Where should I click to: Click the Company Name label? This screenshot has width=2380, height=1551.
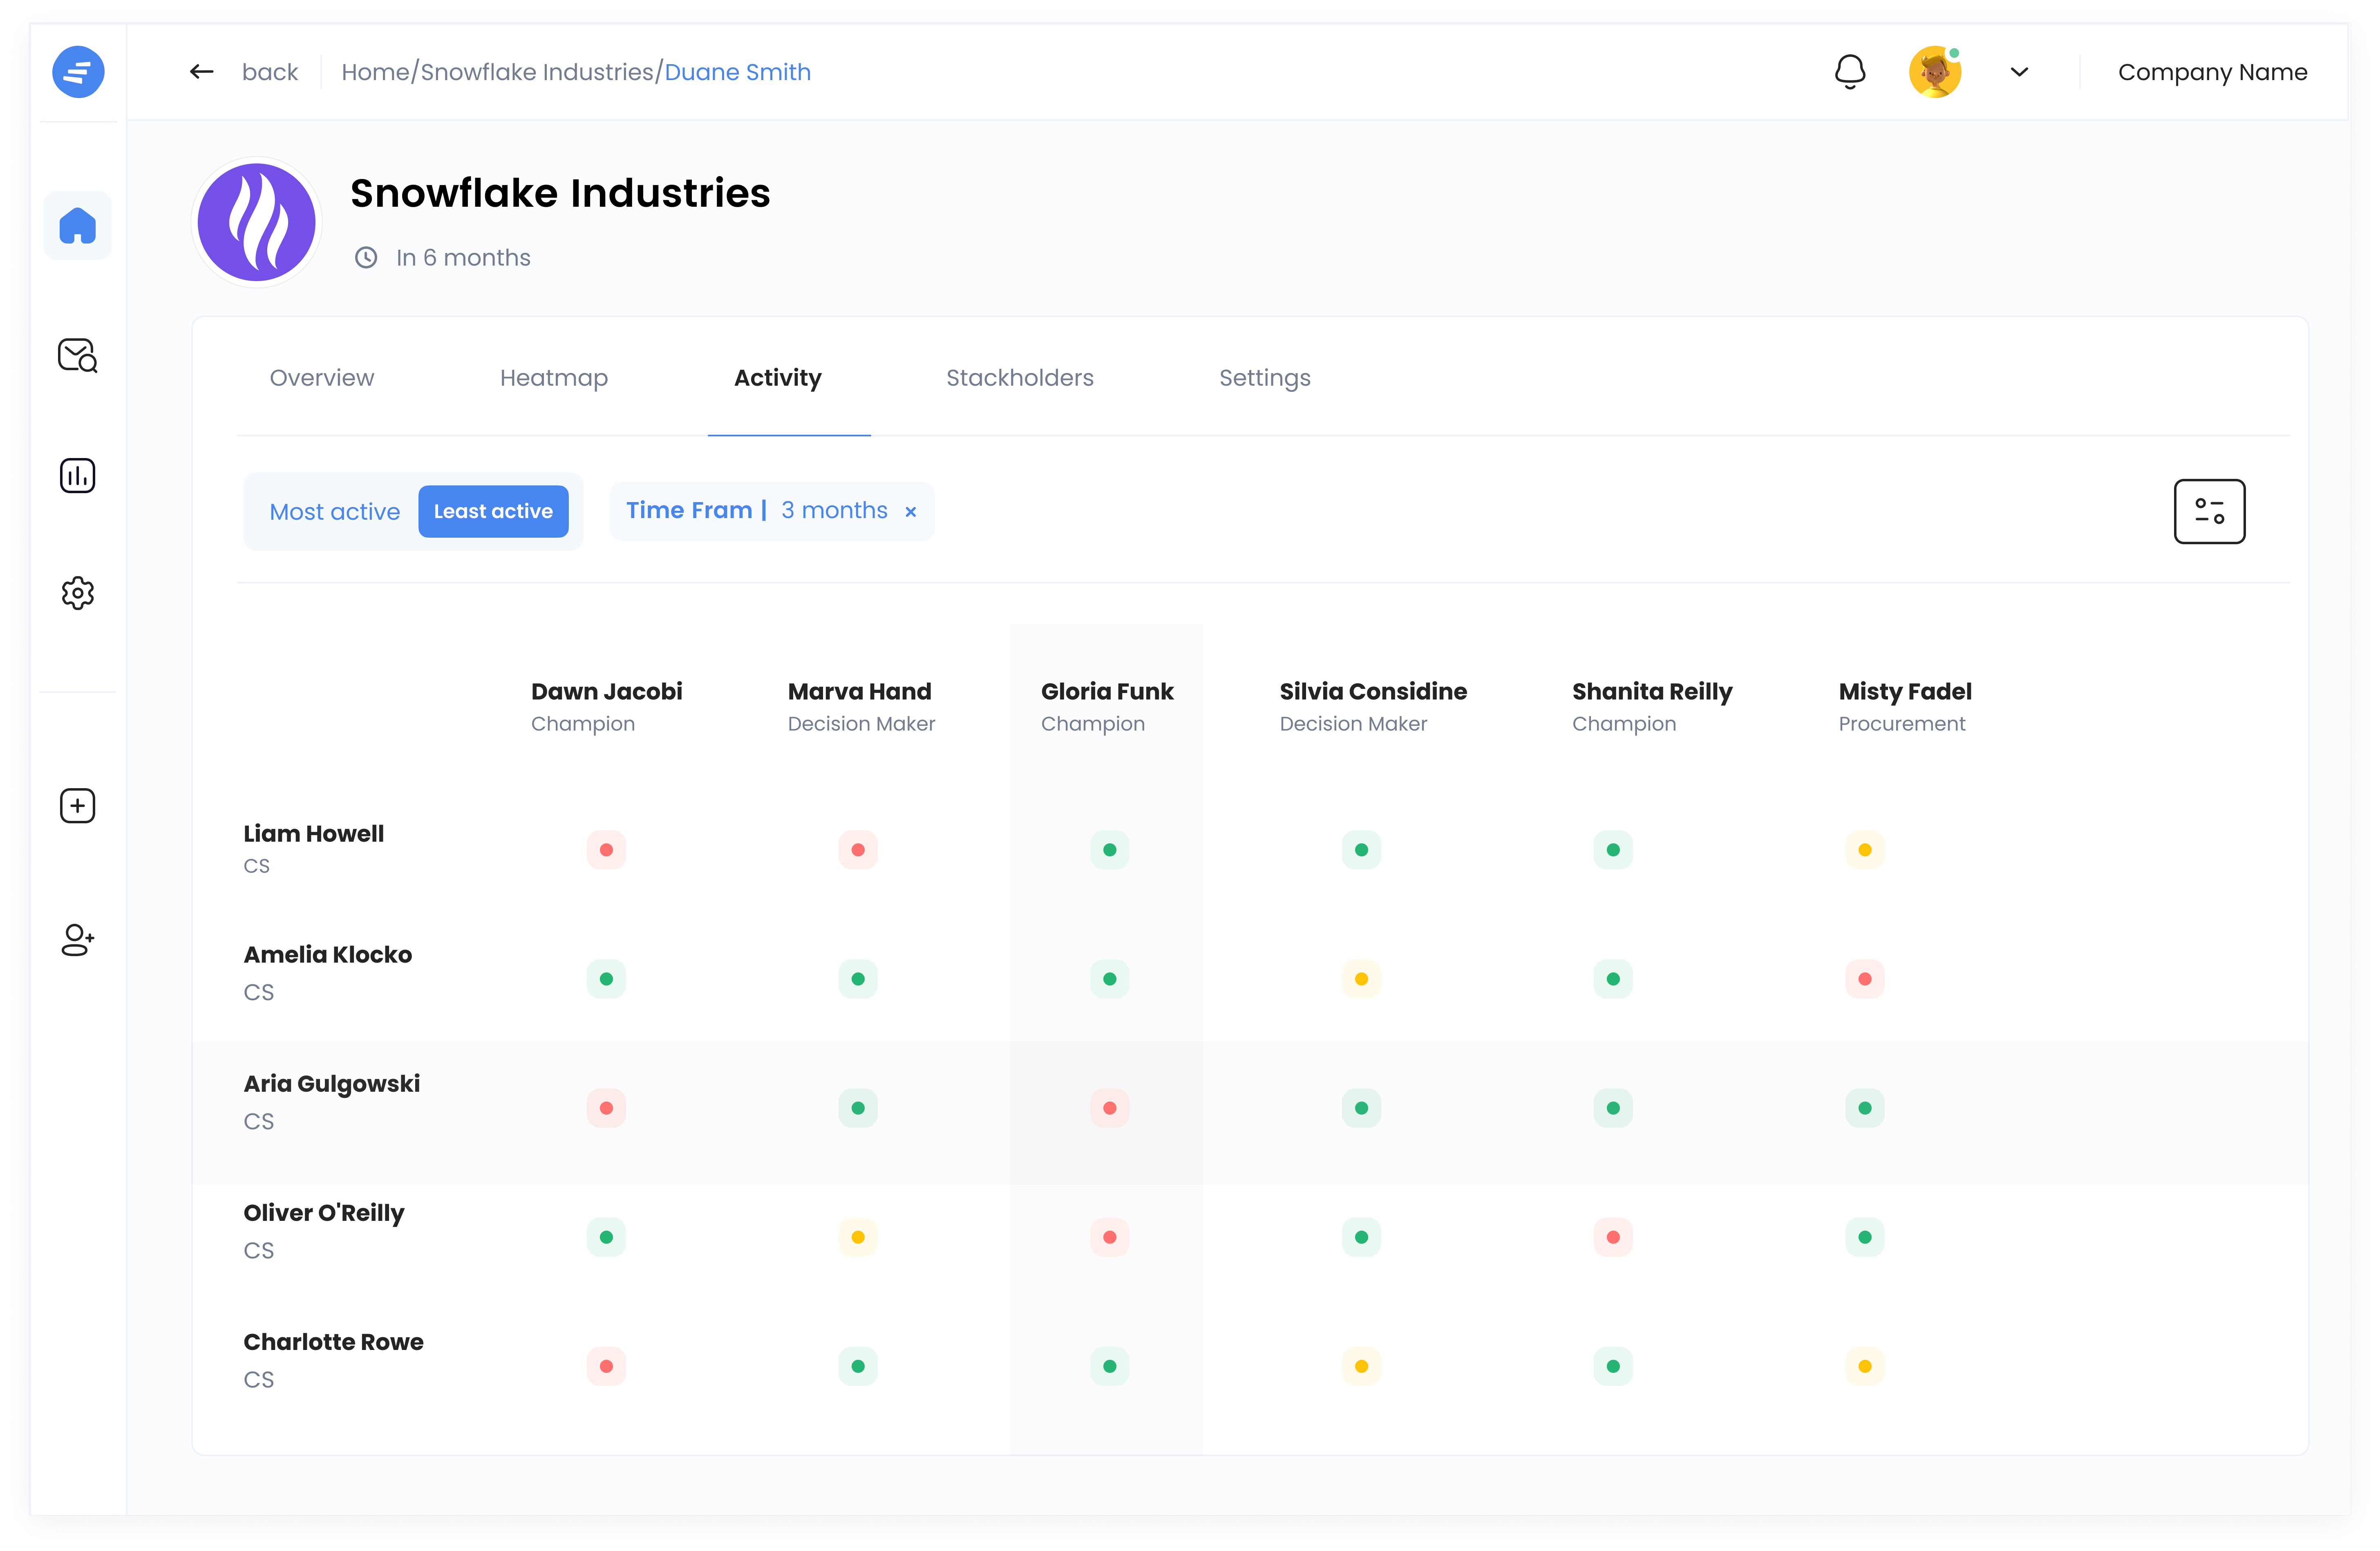click(x=2213, y=72)
